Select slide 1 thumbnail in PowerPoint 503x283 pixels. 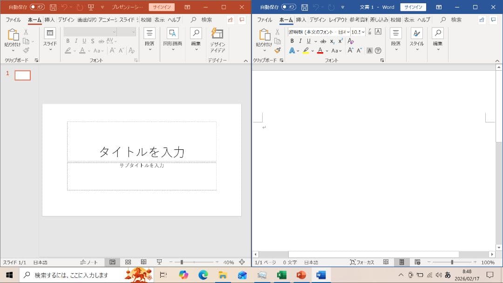pyautogui.click(x=22, y=75)
